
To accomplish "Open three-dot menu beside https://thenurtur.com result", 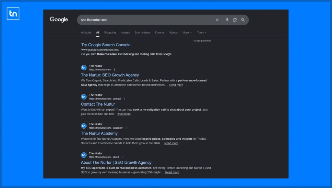I will [x=115, y=70].
